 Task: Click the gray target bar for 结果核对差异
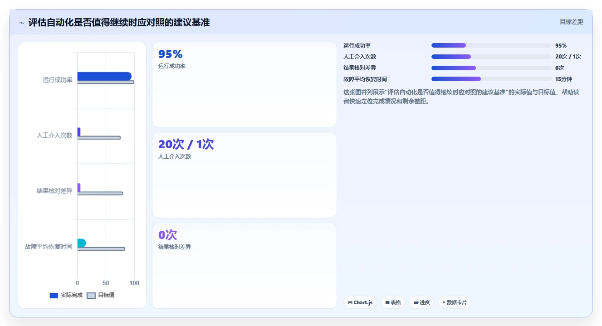click(100, 193)
